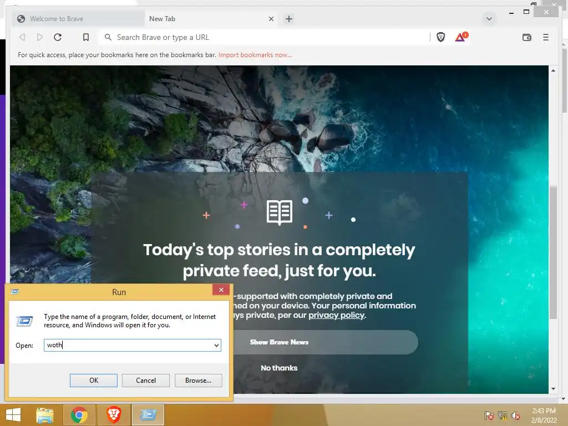Open the Brave Wallet icon
The width and height of the screenshot is (568, 426).
[x=527, y=37]
